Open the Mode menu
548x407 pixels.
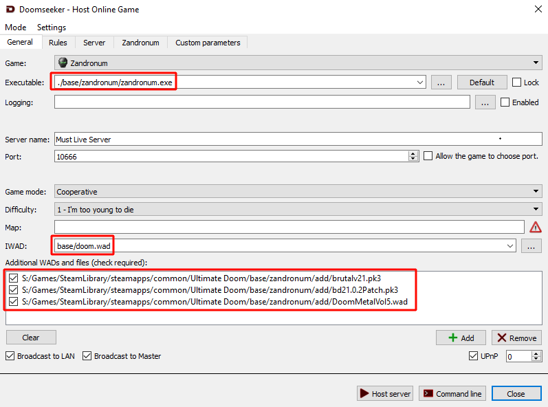tap(16, 27)
